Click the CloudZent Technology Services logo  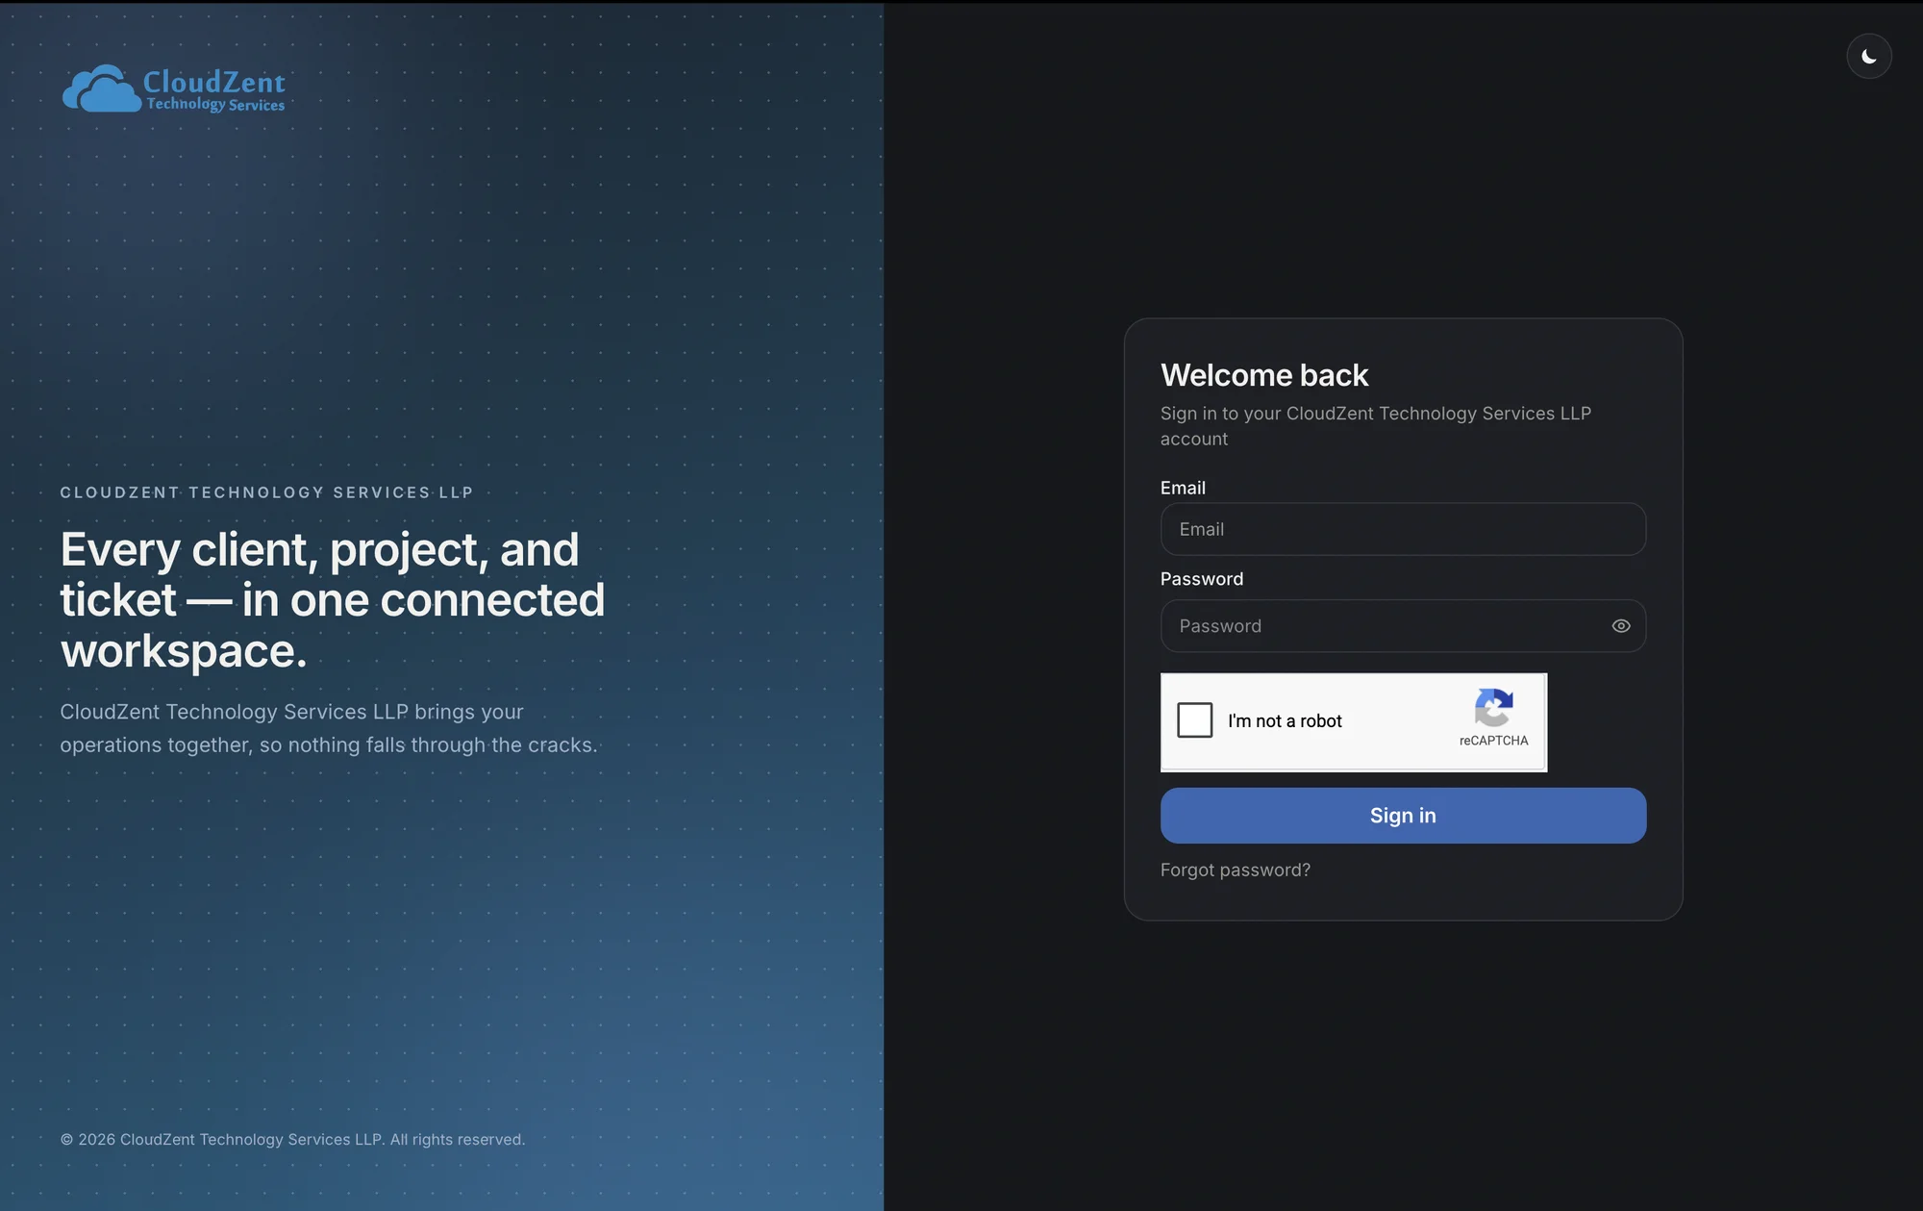coord(174,89)
